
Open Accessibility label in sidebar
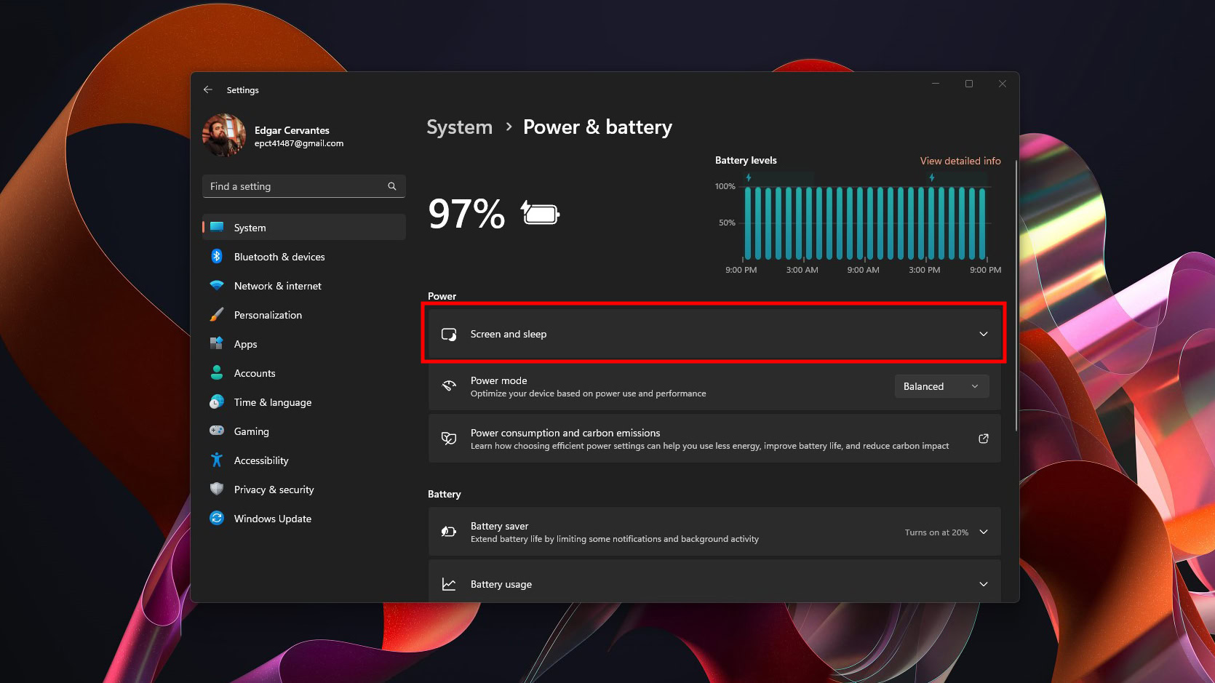click(x=261, y=460)
